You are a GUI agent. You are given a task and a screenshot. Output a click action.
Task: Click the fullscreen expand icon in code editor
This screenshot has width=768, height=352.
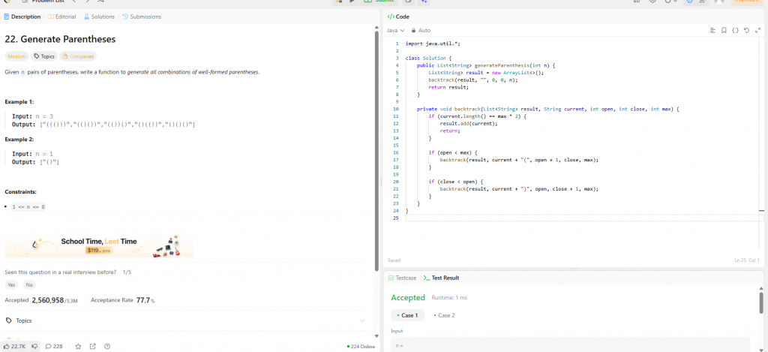click(x=757, y=30)
